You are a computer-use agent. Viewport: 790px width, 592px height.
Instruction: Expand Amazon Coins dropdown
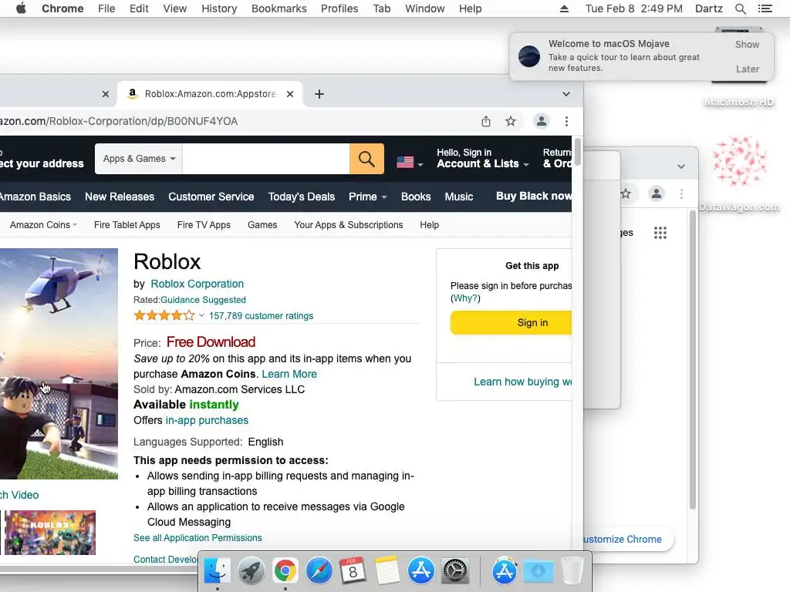(x=43, y=225)
